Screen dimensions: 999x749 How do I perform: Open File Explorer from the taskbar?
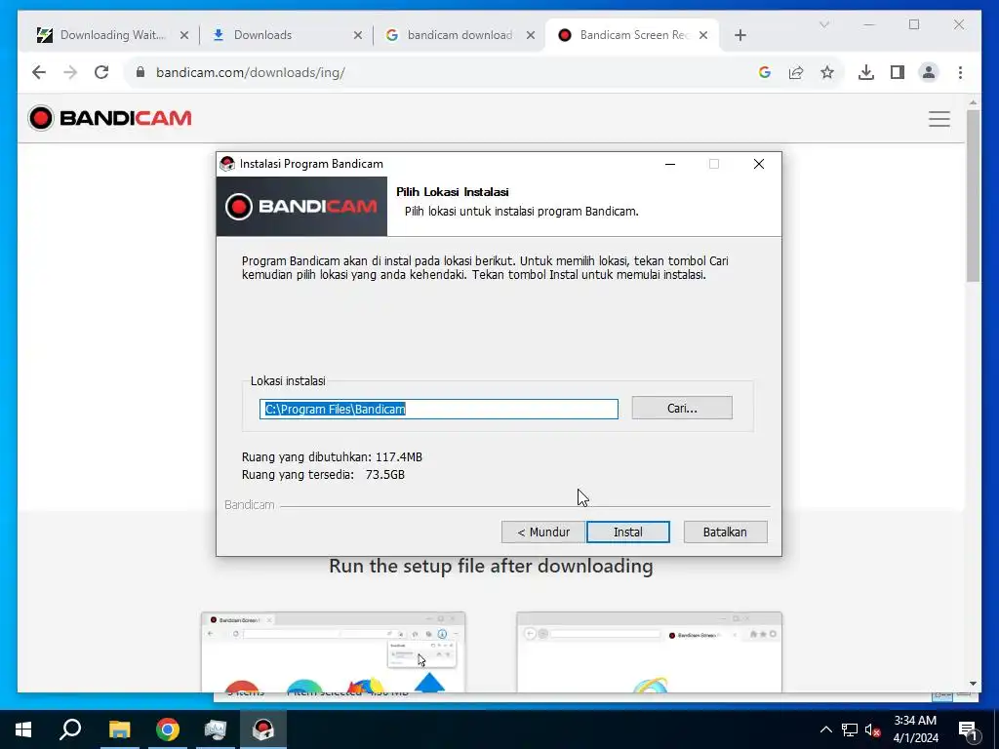(119, 729)
